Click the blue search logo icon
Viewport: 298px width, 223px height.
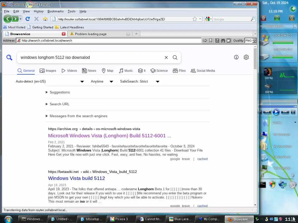pos(9,58)
